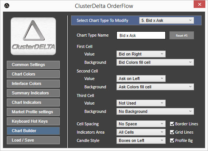
Task: Expand the Third Cell Value dropdown
Action: (x=141, y=103)
